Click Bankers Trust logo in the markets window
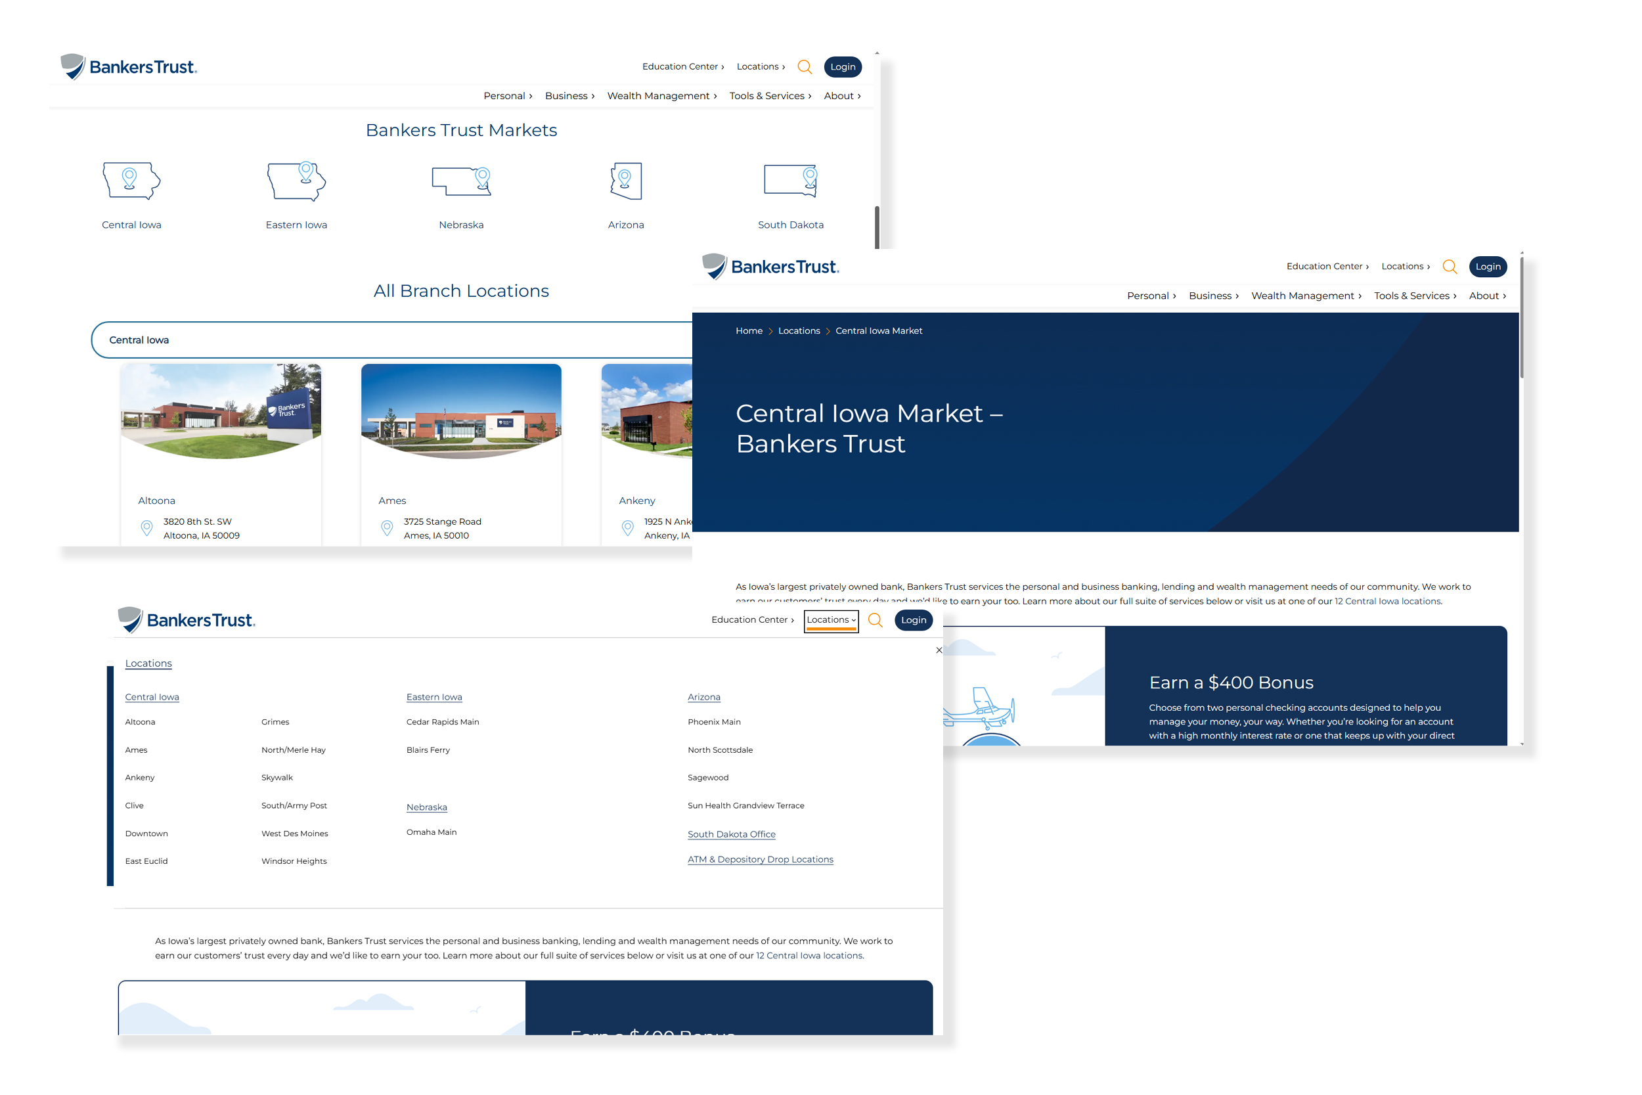Screen dimensions: 1642x1095 (x=129, y=67)
